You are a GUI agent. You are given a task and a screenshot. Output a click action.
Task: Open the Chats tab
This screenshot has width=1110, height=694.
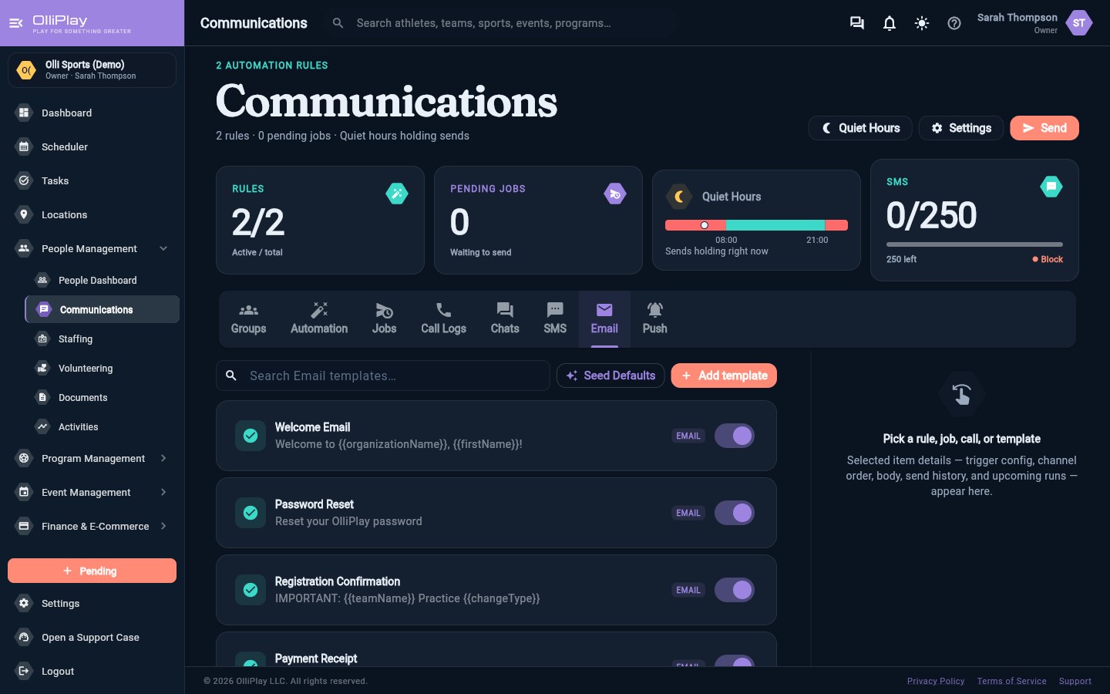point(505,319)
